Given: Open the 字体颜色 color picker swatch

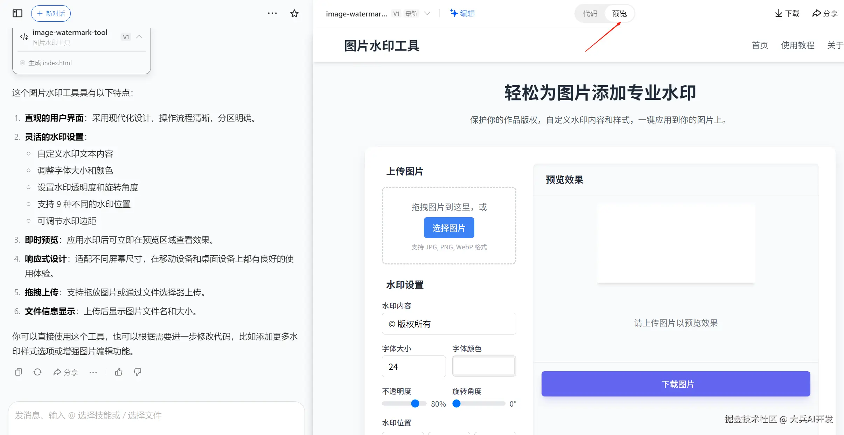Looking at the screenshot, I should (x=484, y=366).
